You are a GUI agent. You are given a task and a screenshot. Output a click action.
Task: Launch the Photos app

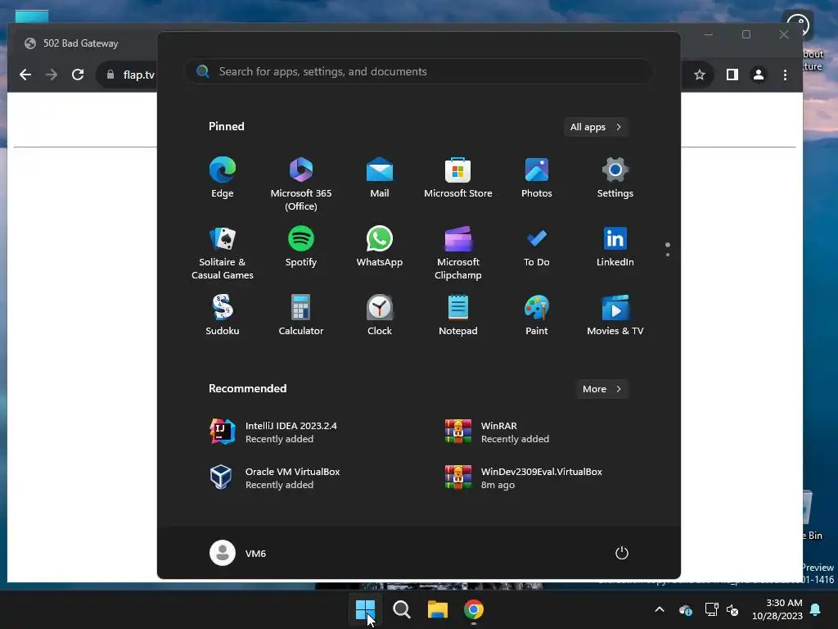[537, 177]
